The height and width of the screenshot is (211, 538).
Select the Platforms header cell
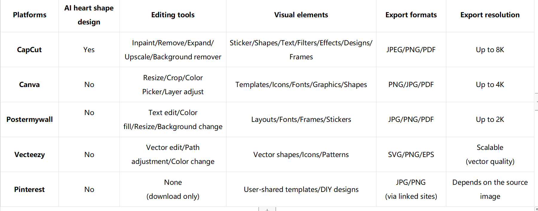(30, 15)
